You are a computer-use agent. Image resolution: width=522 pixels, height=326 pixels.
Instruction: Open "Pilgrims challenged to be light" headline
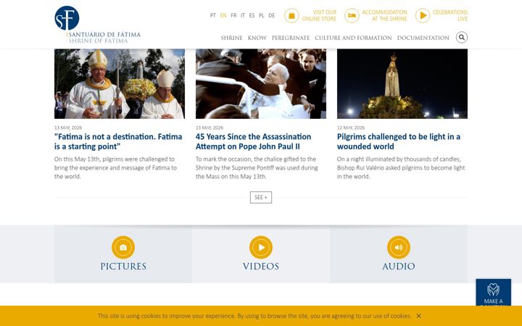tap(399, 141)
